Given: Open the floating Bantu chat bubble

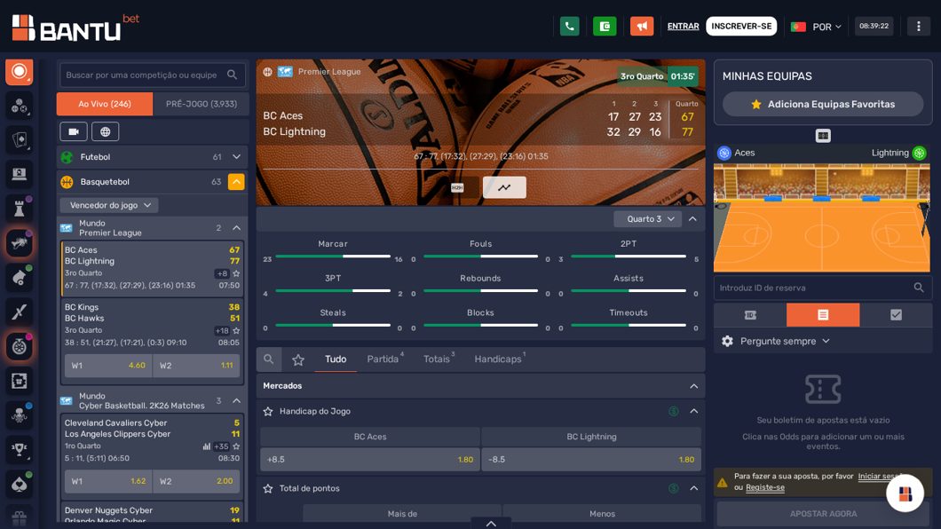Looking at the screenshot, I should 905,493.
